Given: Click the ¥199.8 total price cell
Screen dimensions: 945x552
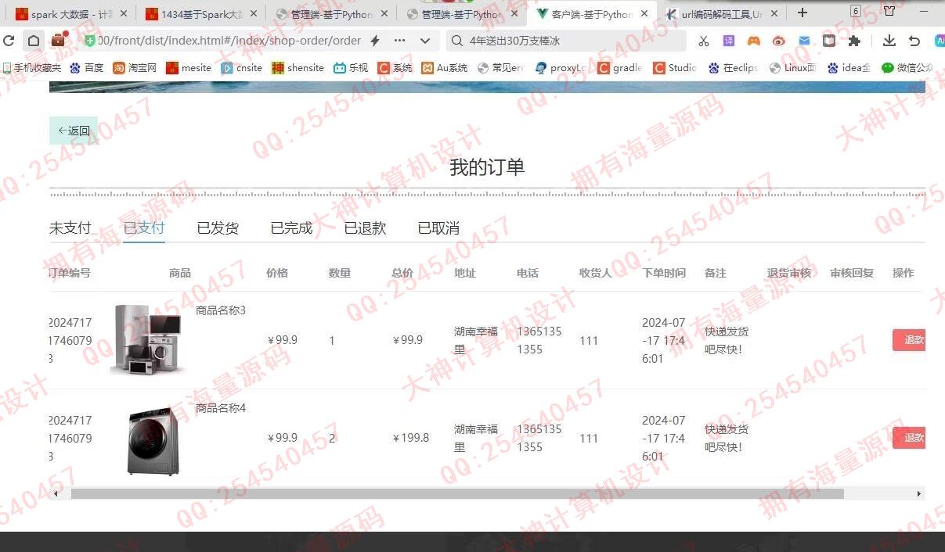Looking at the screenshot, I should click(x=411, y=438).
